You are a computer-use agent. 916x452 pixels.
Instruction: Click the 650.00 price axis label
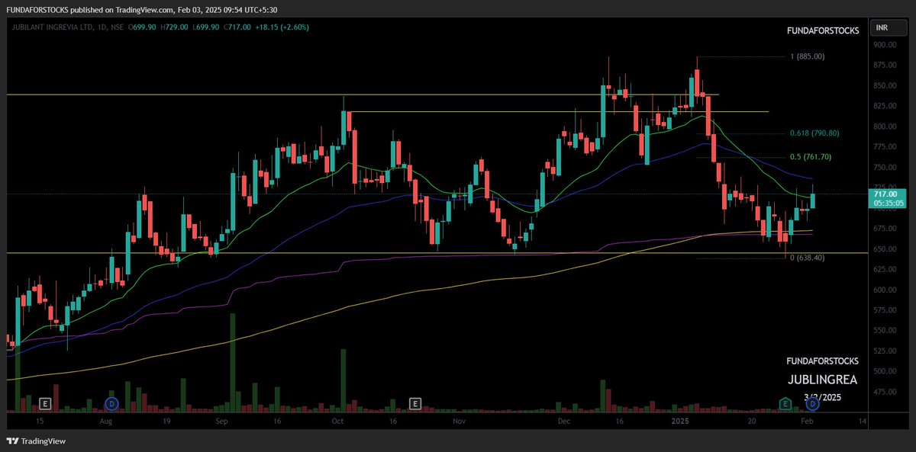point(885,249)
